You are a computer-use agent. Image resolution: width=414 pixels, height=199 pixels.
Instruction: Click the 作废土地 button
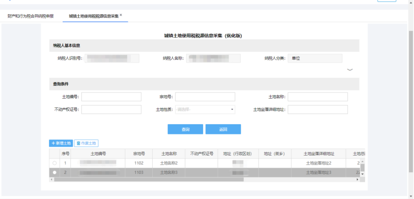coord(86,143)
